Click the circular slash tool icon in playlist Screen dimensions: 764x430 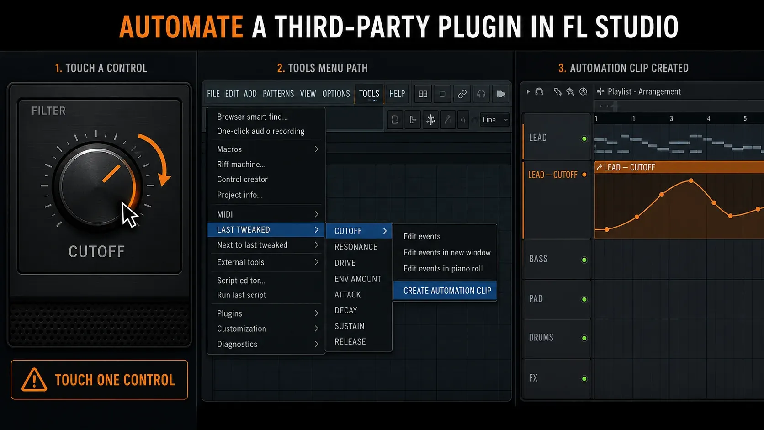(583, 91)
